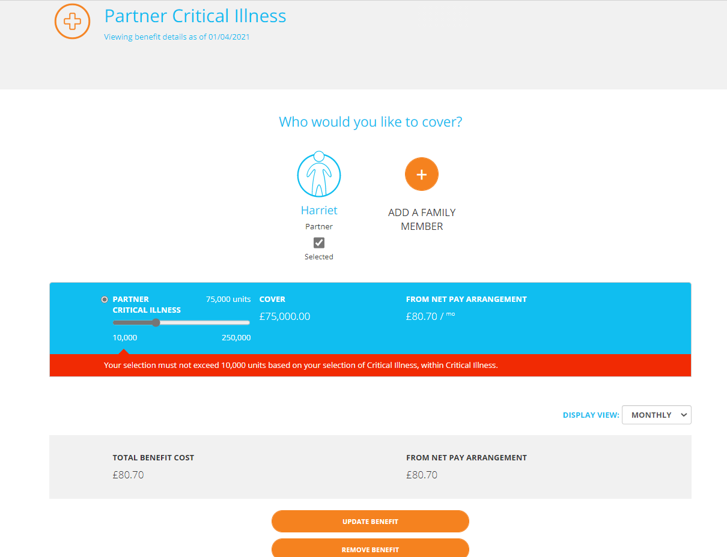
Task: Click the Monthly dropdown chevron arrow
Action: click(683, 415)
